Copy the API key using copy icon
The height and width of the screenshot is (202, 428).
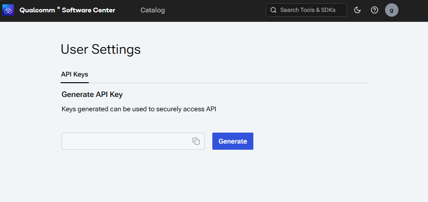coord(196,141)
